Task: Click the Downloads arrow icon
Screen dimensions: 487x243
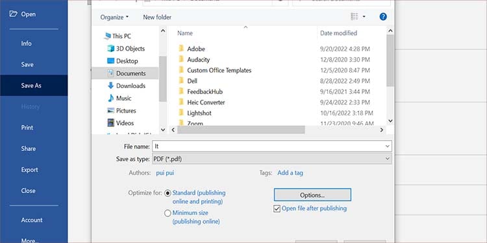Action: coord(110,86)
